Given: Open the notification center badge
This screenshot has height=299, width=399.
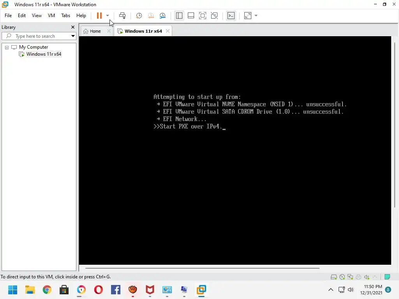Looking at the screenshot, I should [x=388, y=290].
